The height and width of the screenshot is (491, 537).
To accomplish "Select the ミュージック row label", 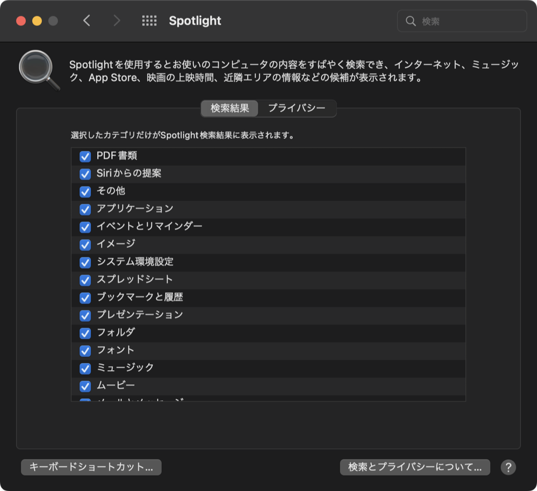I will [125, 367].
